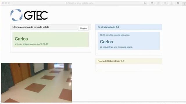Click the 'Ultimos eventos de entrada salida' heading
Viewport: 186px width, 104px height.
(31, 27)
